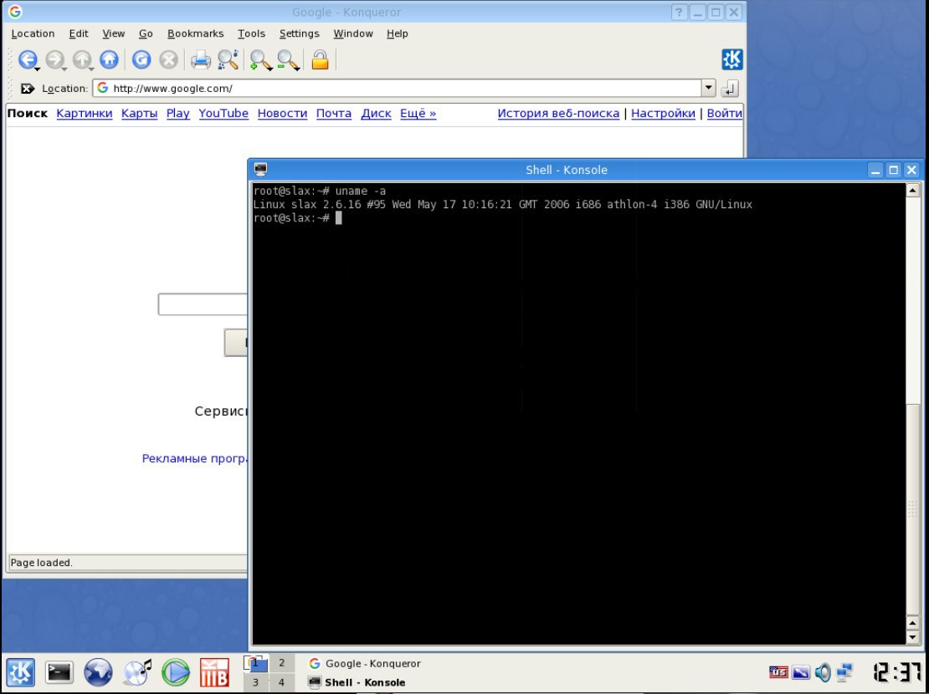Open the display settings tray icon
Viewport: 929px width, 694px height.
click(800, 672)
